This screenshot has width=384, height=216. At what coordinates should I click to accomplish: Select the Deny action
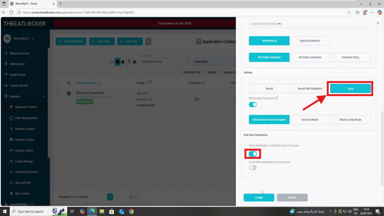pyautogui.click(x=351, y=88)
